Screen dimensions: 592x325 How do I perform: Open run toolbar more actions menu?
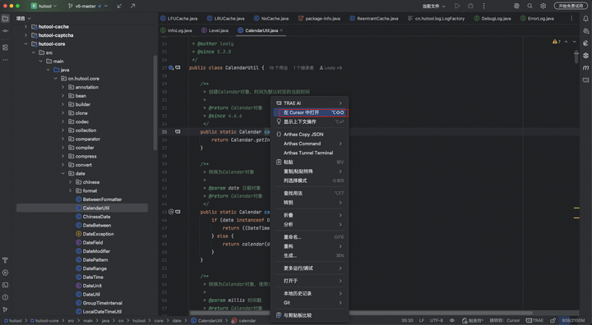(x=483, y=6)
